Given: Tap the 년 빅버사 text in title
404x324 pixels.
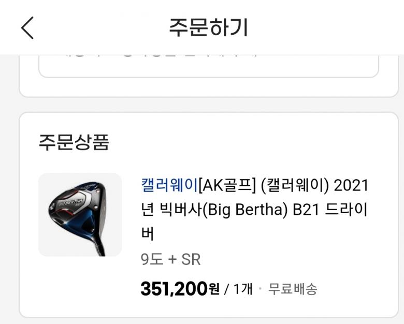Looking at the screenshot, I should pos(171,210).
